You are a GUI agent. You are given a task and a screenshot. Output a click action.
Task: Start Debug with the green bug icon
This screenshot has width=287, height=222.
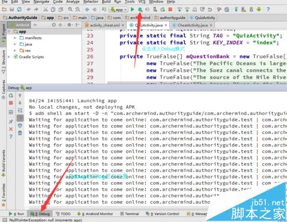coord(140,9)
